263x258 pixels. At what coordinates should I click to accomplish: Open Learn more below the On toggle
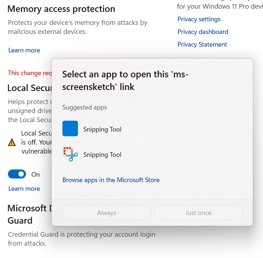pos(24,189)
